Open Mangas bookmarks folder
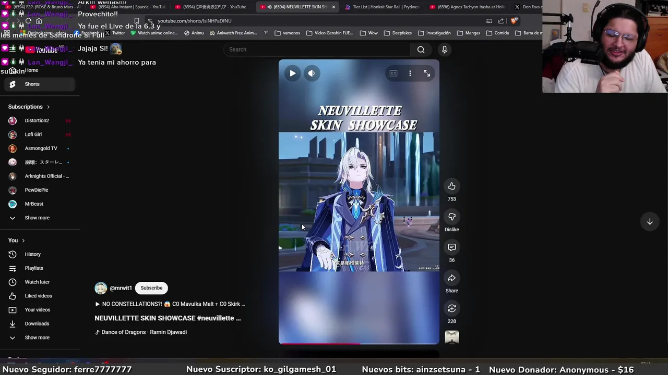668x375 pixels. [468, 33]
